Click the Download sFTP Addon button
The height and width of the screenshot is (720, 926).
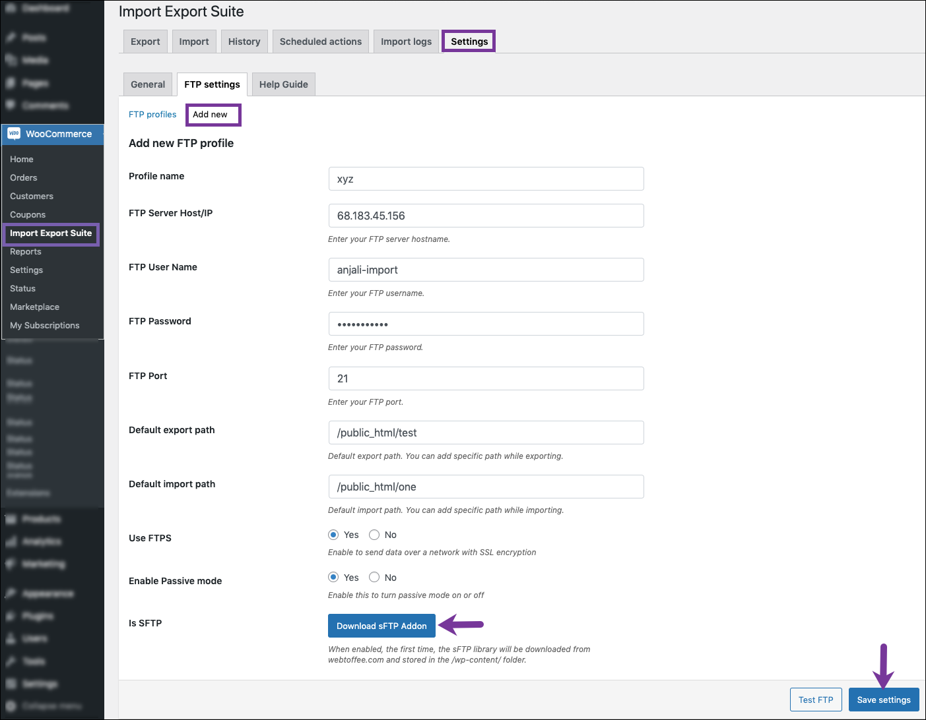click(x=381, y=625)
